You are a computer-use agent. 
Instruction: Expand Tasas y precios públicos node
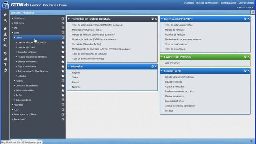pyautogui.click(x=12, y=114)
